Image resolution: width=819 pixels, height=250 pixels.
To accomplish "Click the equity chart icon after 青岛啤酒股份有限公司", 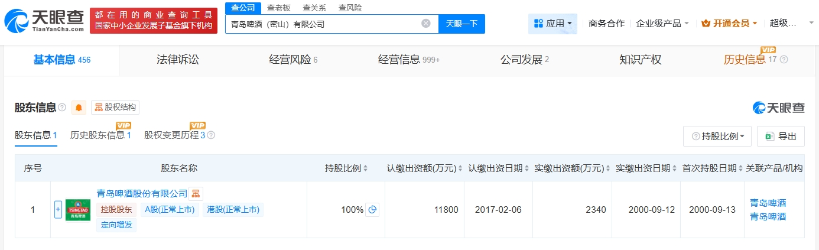I will (x=196, y=194).
